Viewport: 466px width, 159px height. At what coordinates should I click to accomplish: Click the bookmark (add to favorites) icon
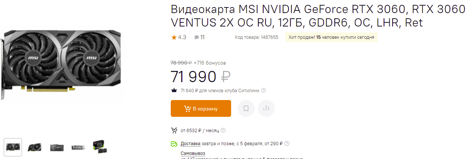click(246, 109)
